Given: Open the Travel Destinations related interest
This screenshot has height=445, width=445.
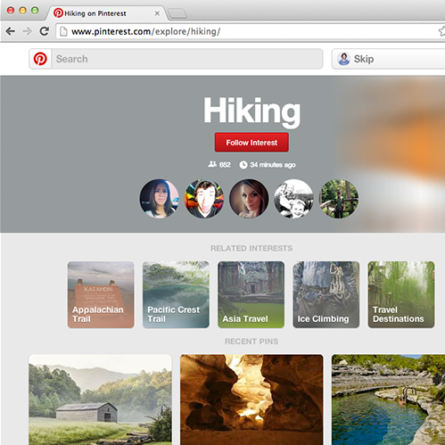Looking at the screenshot, I should tap(401, 294).
